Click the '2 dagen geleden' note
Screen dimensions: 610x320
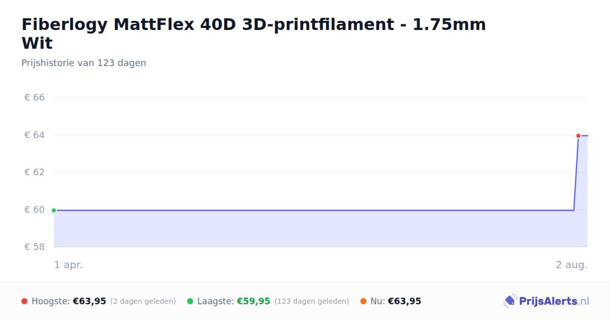pos(143,301)
